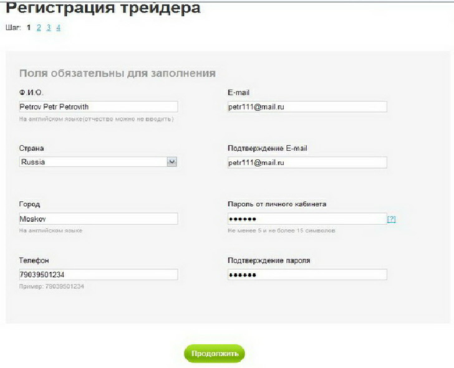Click the Ф.И.О. name input field
This screenshot has width=454, height=368.
pos(99,106)
